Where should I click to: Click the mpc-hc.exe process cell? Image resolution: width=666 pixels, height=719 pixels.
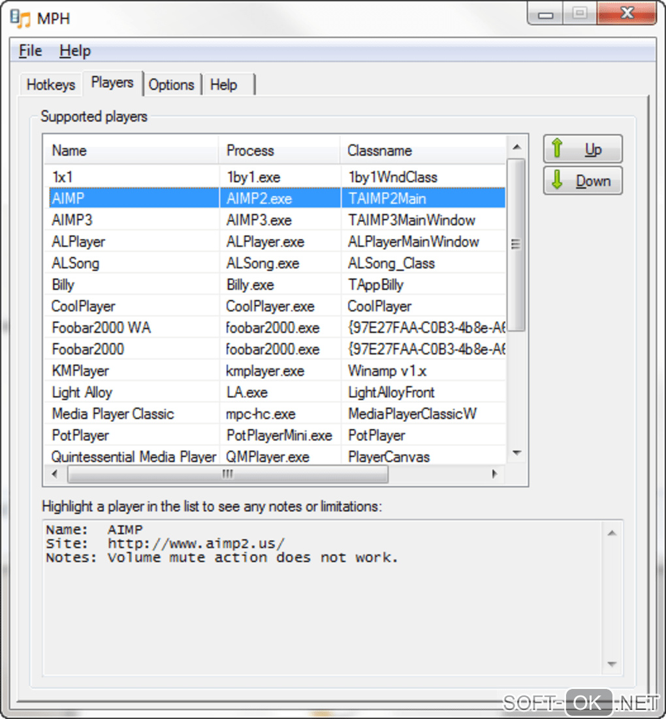[279, 414]
